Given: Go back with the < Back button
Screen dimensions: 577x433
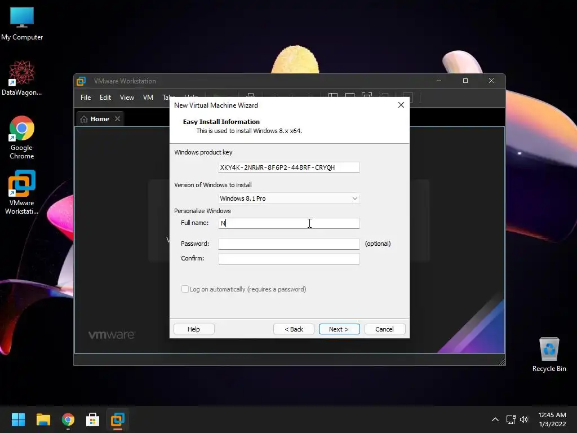Looking at the screenshot, I should [x=294, y=329].
